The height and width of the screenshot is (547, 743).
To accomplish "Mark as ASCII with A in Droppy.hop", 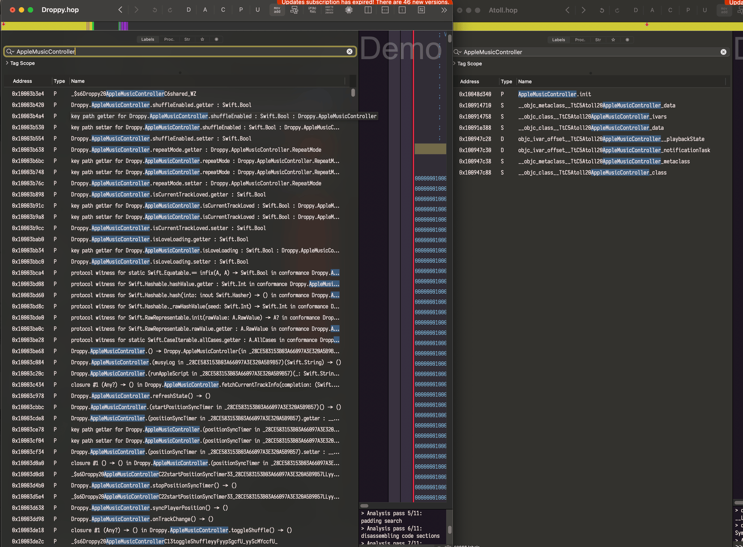I will 205,10.
